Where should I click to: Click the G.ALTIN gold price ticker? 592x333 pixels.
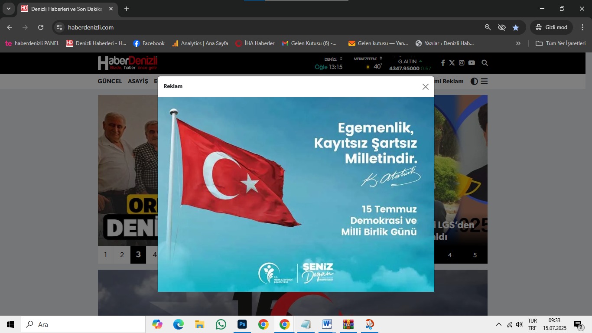410,65
